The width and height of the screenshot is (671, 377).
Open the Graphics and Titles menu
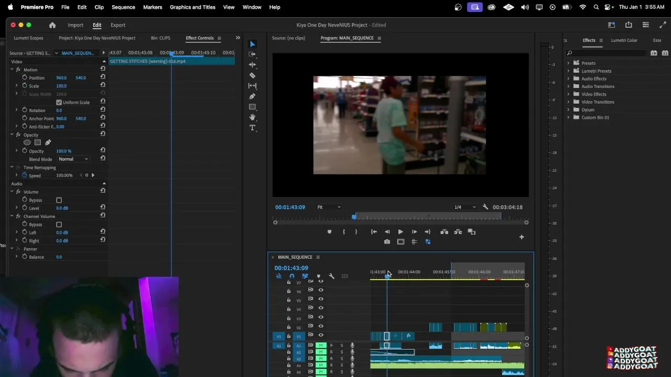tap(192, 7)
